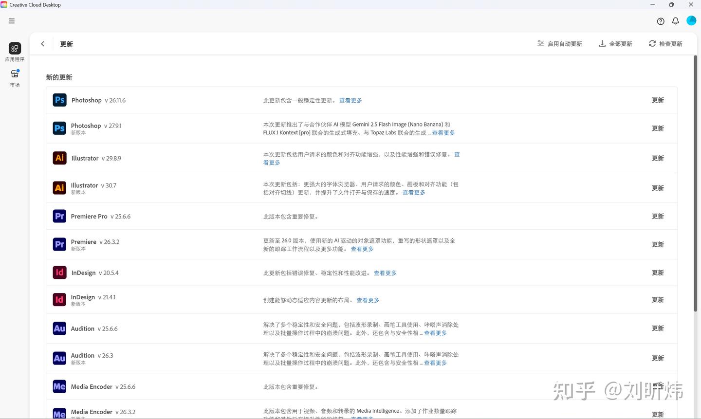The width and height of the screenshot is (701, 419).
Task: Click the text 'Media Encoder v 26.3.2'
Action: tap(103, 412)
